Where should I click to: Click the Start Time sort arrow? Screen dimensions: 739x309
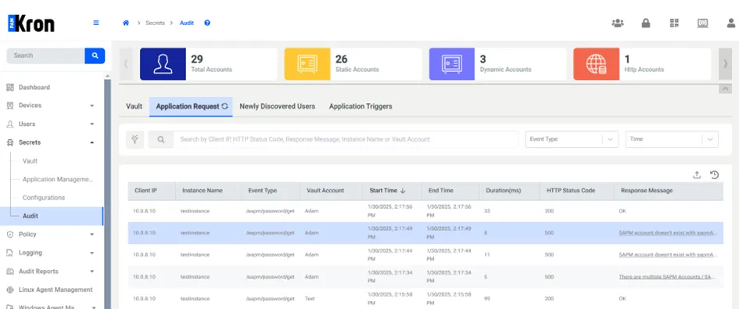[403, 191]
